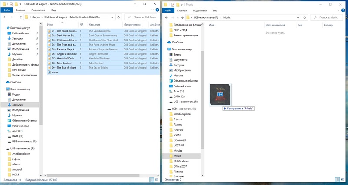Expand ribbon chevron in Music window

[x=338, y=10]
